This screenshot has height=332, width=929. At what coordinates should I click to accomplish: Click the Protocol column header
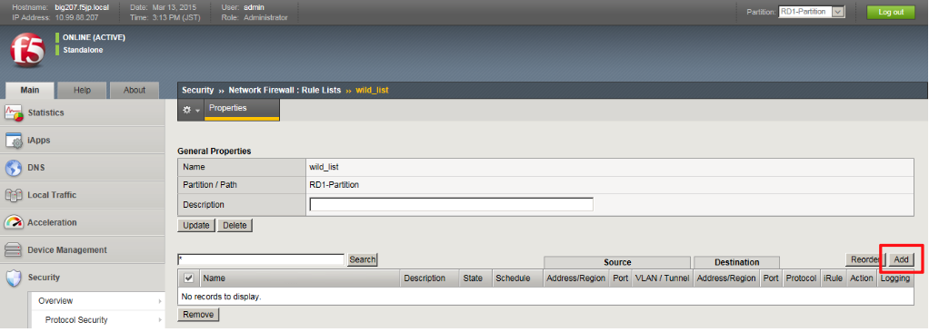coord(801,278)
